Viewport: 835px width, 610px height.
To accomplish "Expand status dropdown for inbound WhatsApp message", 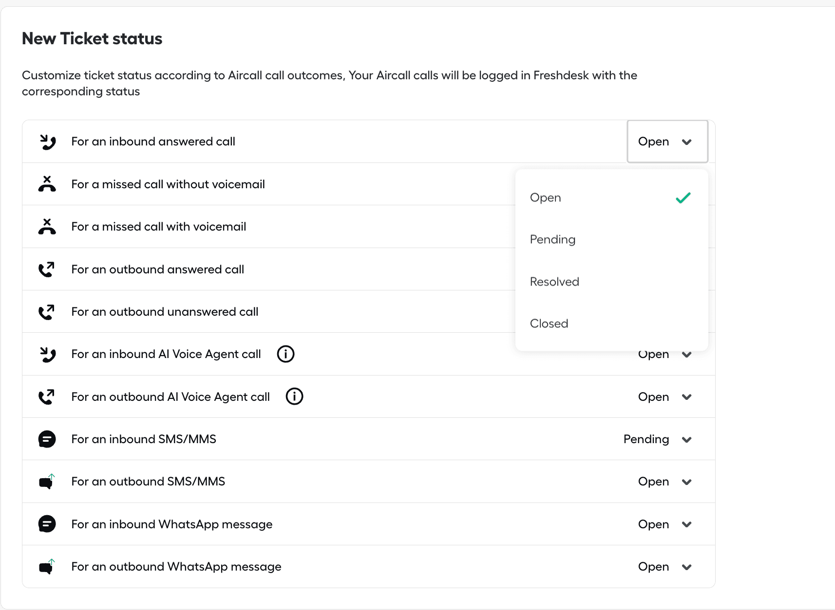I will (665, 524).
